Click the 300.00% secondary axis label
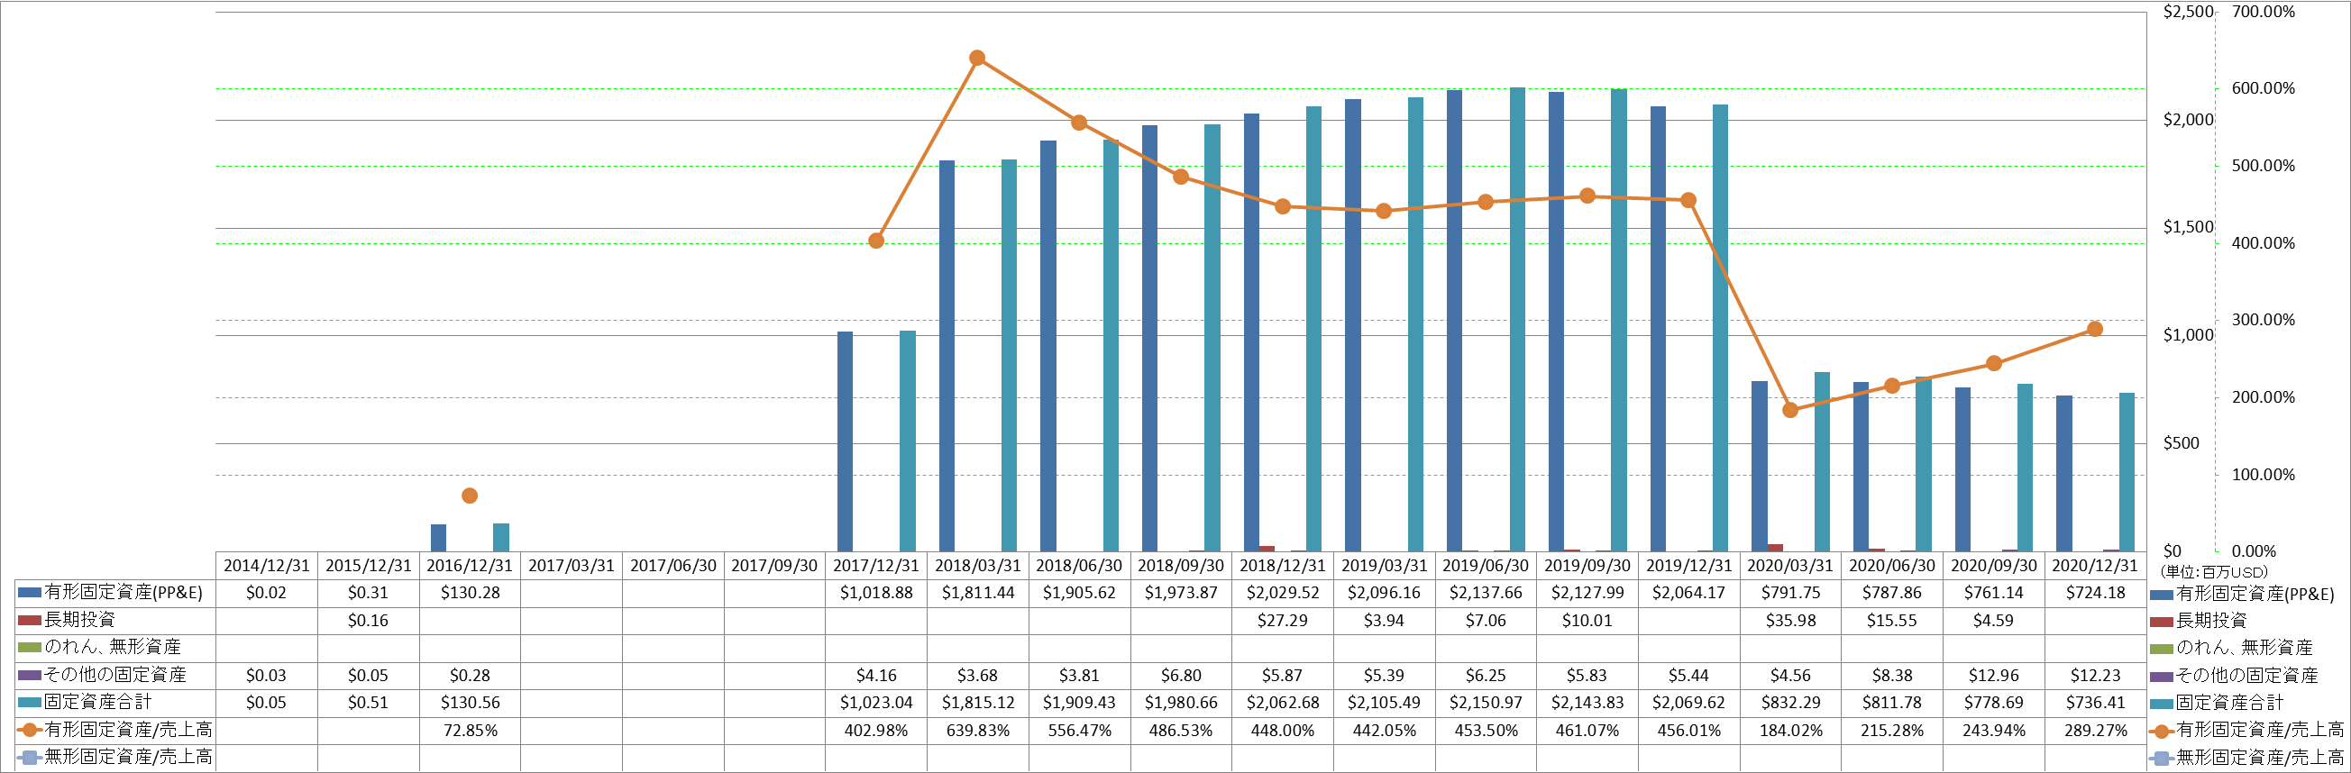Image resolution: width=2351 pixels, height=773 pixels. [2264, 321]
